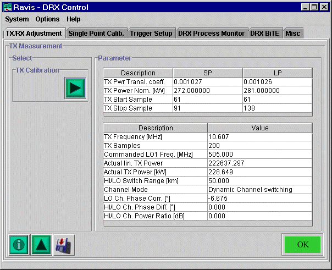Select SP TX Stop Sample value 91
The image size is (332, 270).
208,108
